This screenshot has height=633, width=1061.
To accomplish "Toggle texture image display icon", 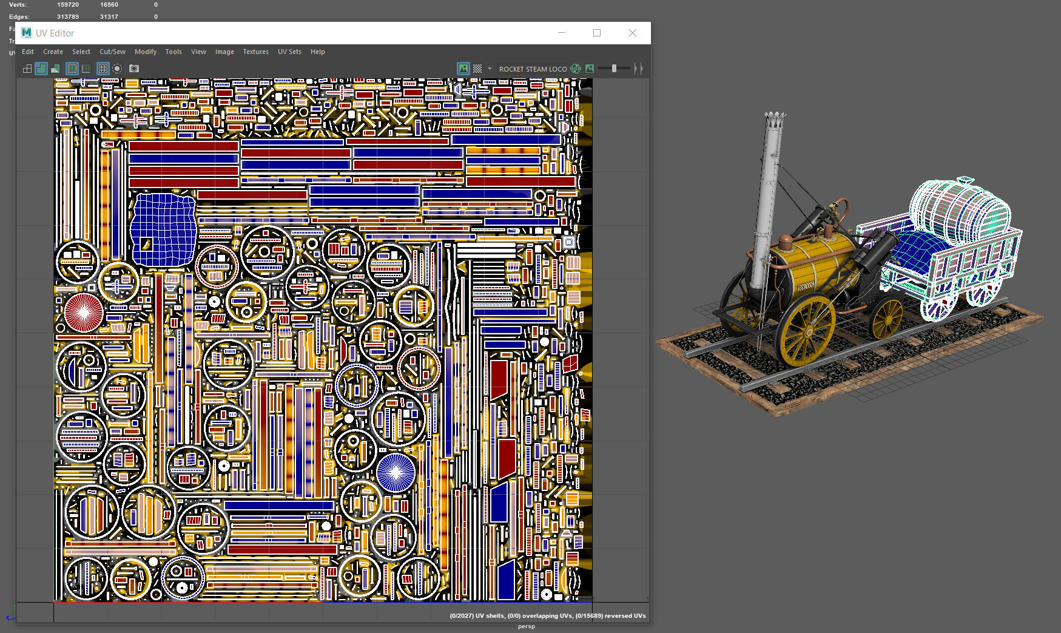I will pos(463,69).
